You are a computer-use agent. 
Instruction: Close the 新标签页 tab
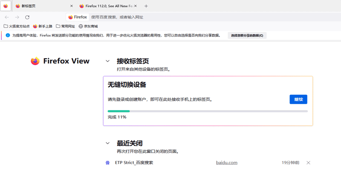(x=71, y=6)
